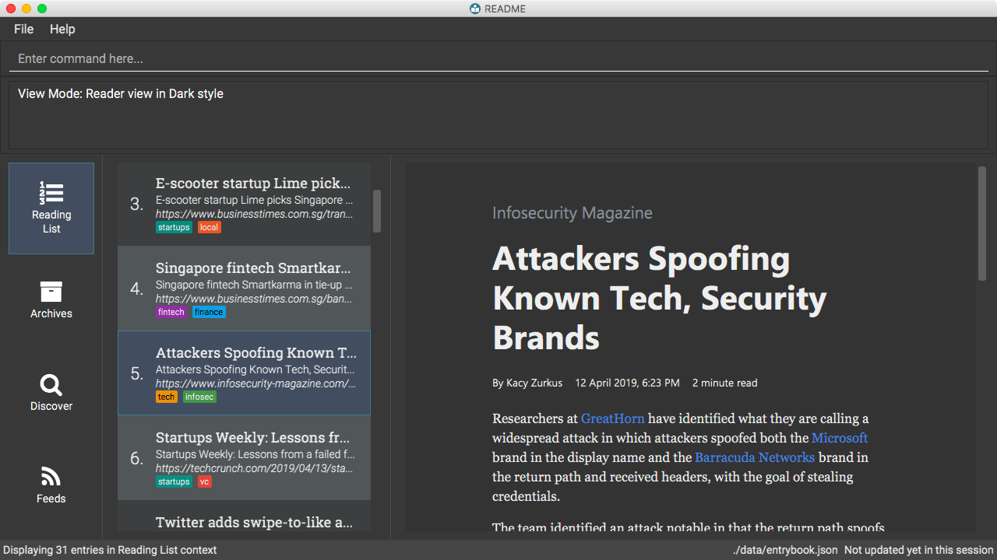
Task: Click the startups tag on entry 6
Action: click(x=174, y=481)
